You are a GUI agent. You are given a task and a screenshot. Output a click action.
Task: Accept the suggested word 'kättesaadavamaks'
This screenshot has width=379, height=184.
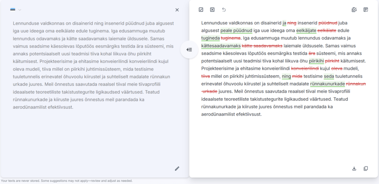(221, 46)
